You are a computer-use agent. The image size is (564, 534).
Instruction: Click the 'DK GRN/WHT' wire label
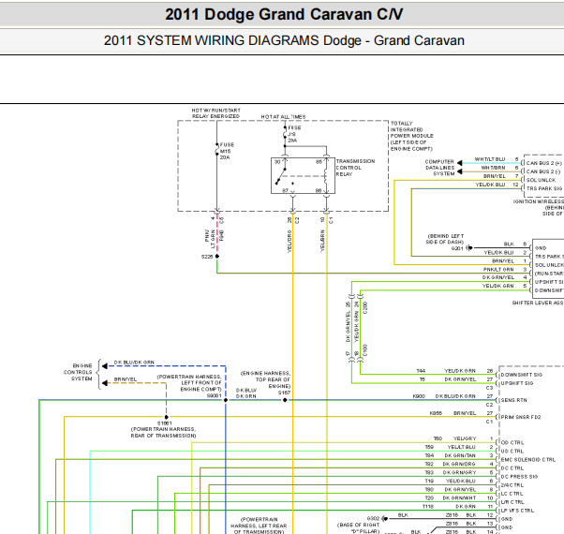(459, 498)
